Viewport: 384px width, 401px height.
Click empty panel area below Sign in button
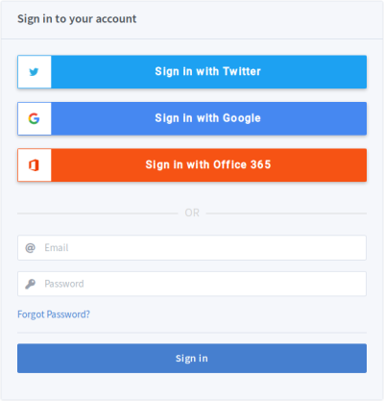192,387
